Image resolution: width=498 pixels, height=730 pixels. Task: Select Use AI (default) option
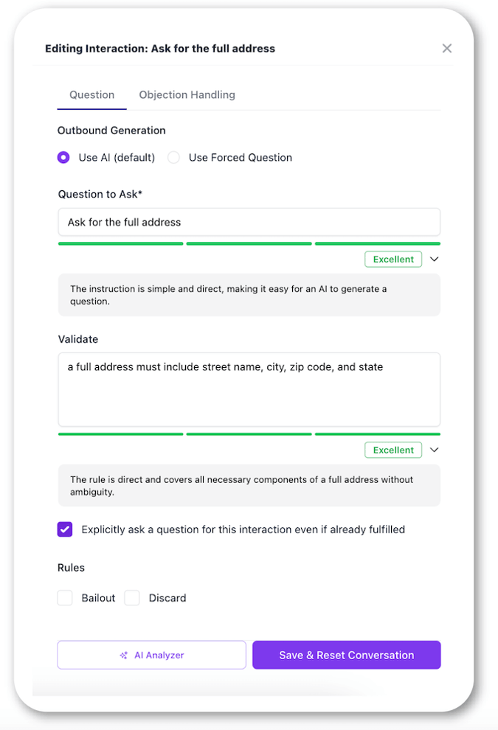[63, 157]
